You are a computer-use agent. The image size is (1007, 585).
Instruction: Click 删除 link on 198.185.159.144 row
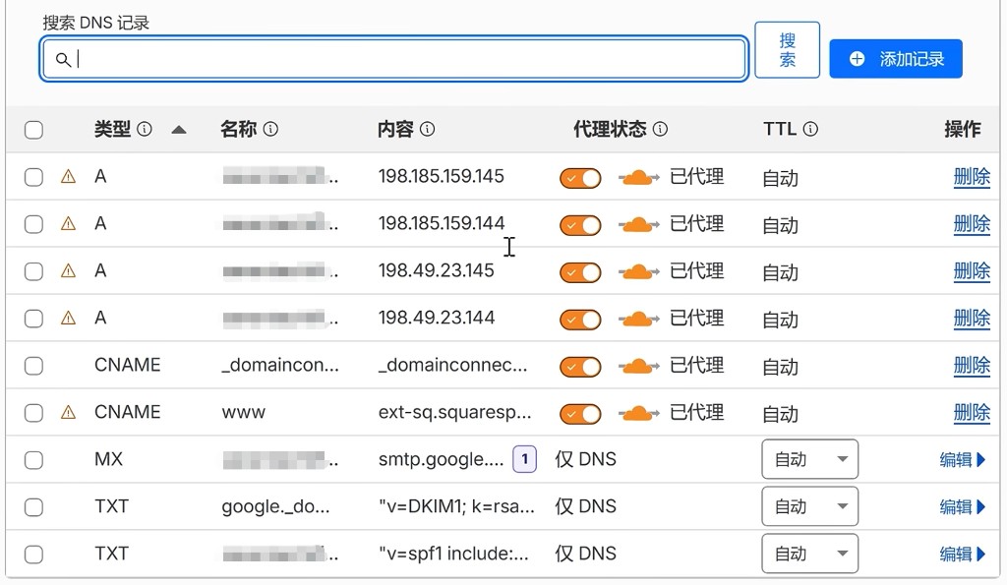click(x=972, y=224)
